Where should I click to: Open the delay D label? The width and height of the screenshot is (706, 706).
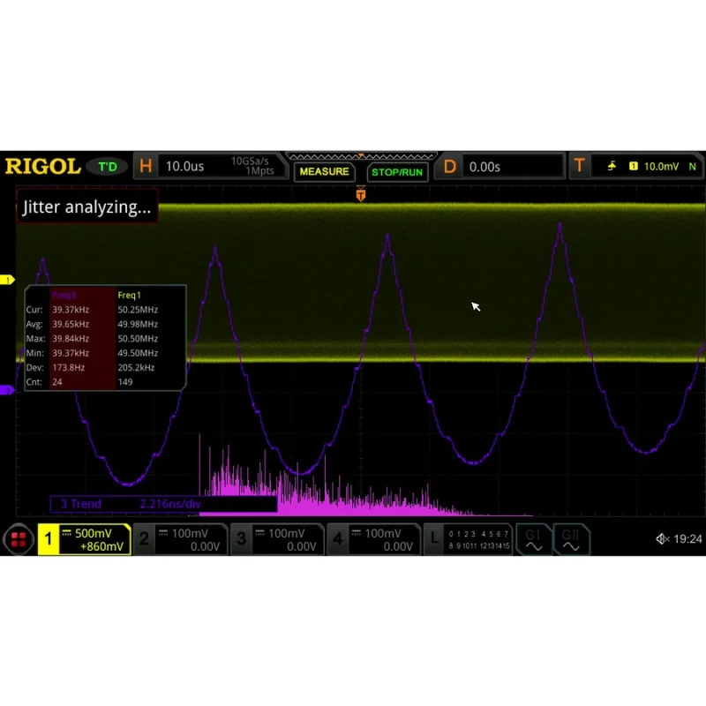[x=449, y=167]
